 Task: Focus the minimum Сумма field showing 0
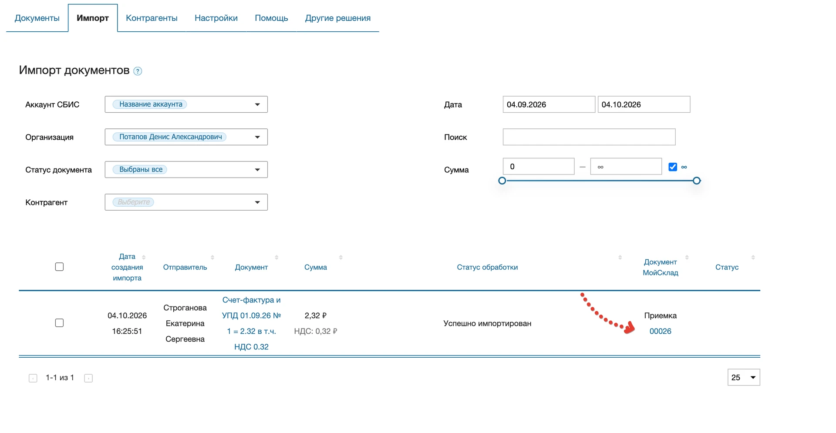[x=539, y=167]
